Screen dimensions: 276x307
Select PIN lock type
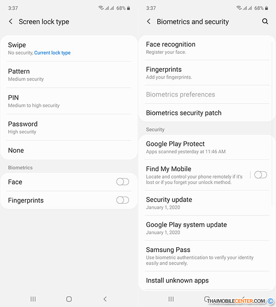point(69,101)
